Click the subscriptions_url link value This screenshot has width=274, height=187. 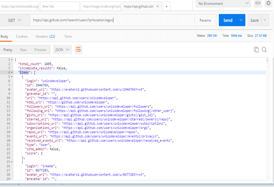point(113,124)
